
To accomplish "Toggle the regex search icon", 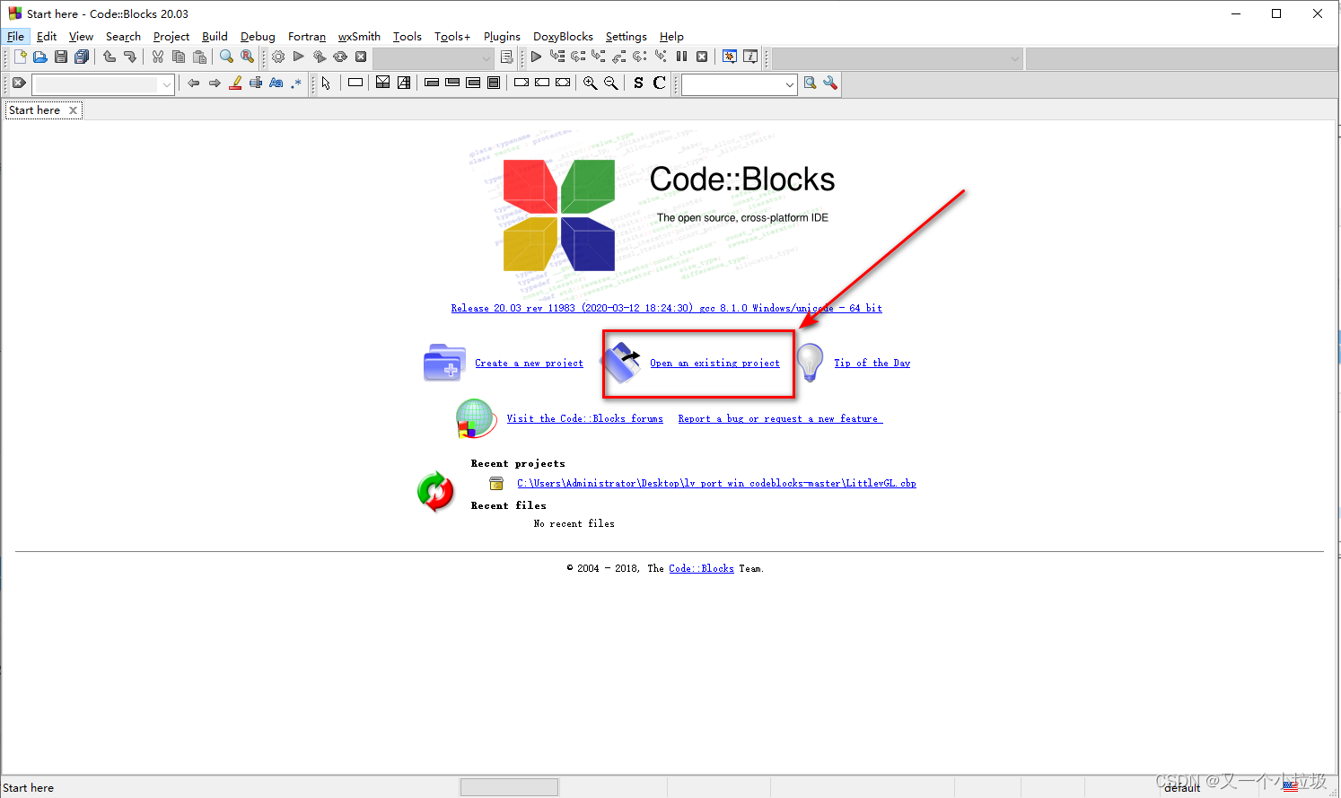I will (x=297, y=83).
